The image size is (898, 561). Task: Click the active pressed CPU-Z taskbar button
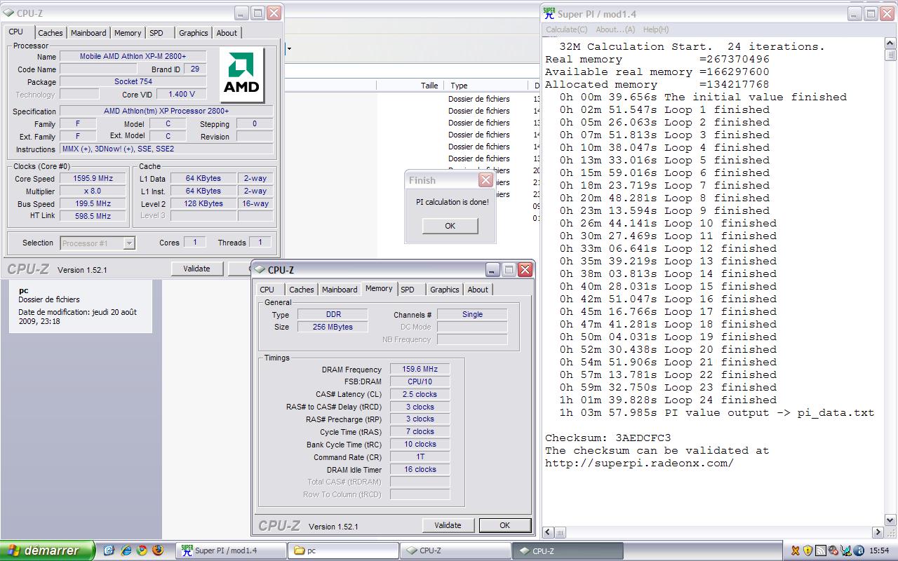tap(568, 550)
